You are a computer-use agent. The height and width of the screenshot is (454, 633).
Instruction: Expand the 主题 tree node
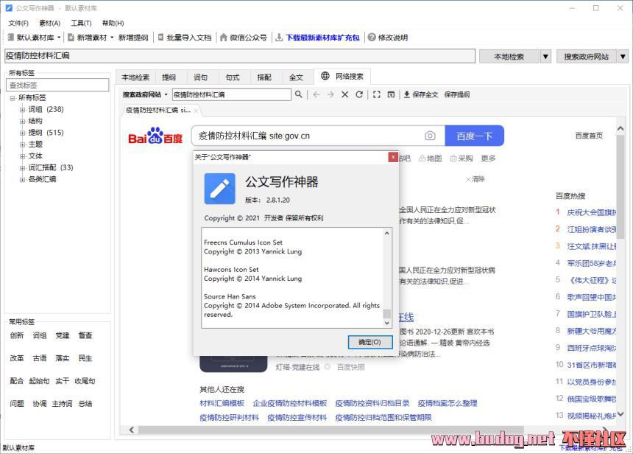(23, 144)
